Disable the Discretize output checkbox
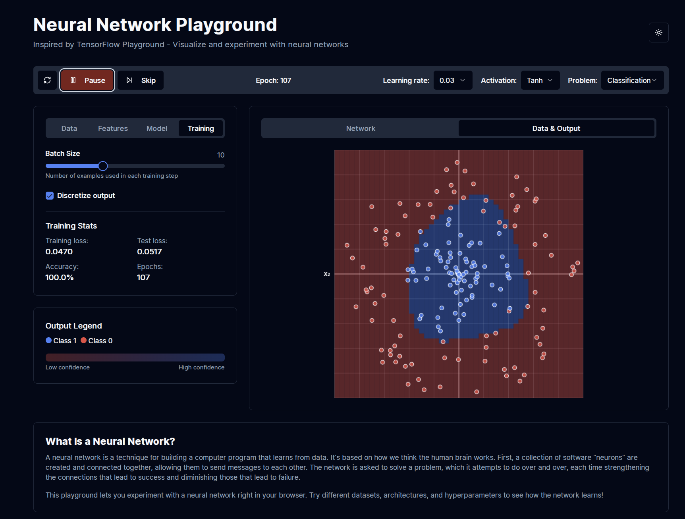 [49, 195]
